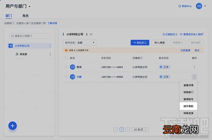Select 小步科技公司 in the department tree
This screenshot has height=140, width=212.
(x=29, y=46)
